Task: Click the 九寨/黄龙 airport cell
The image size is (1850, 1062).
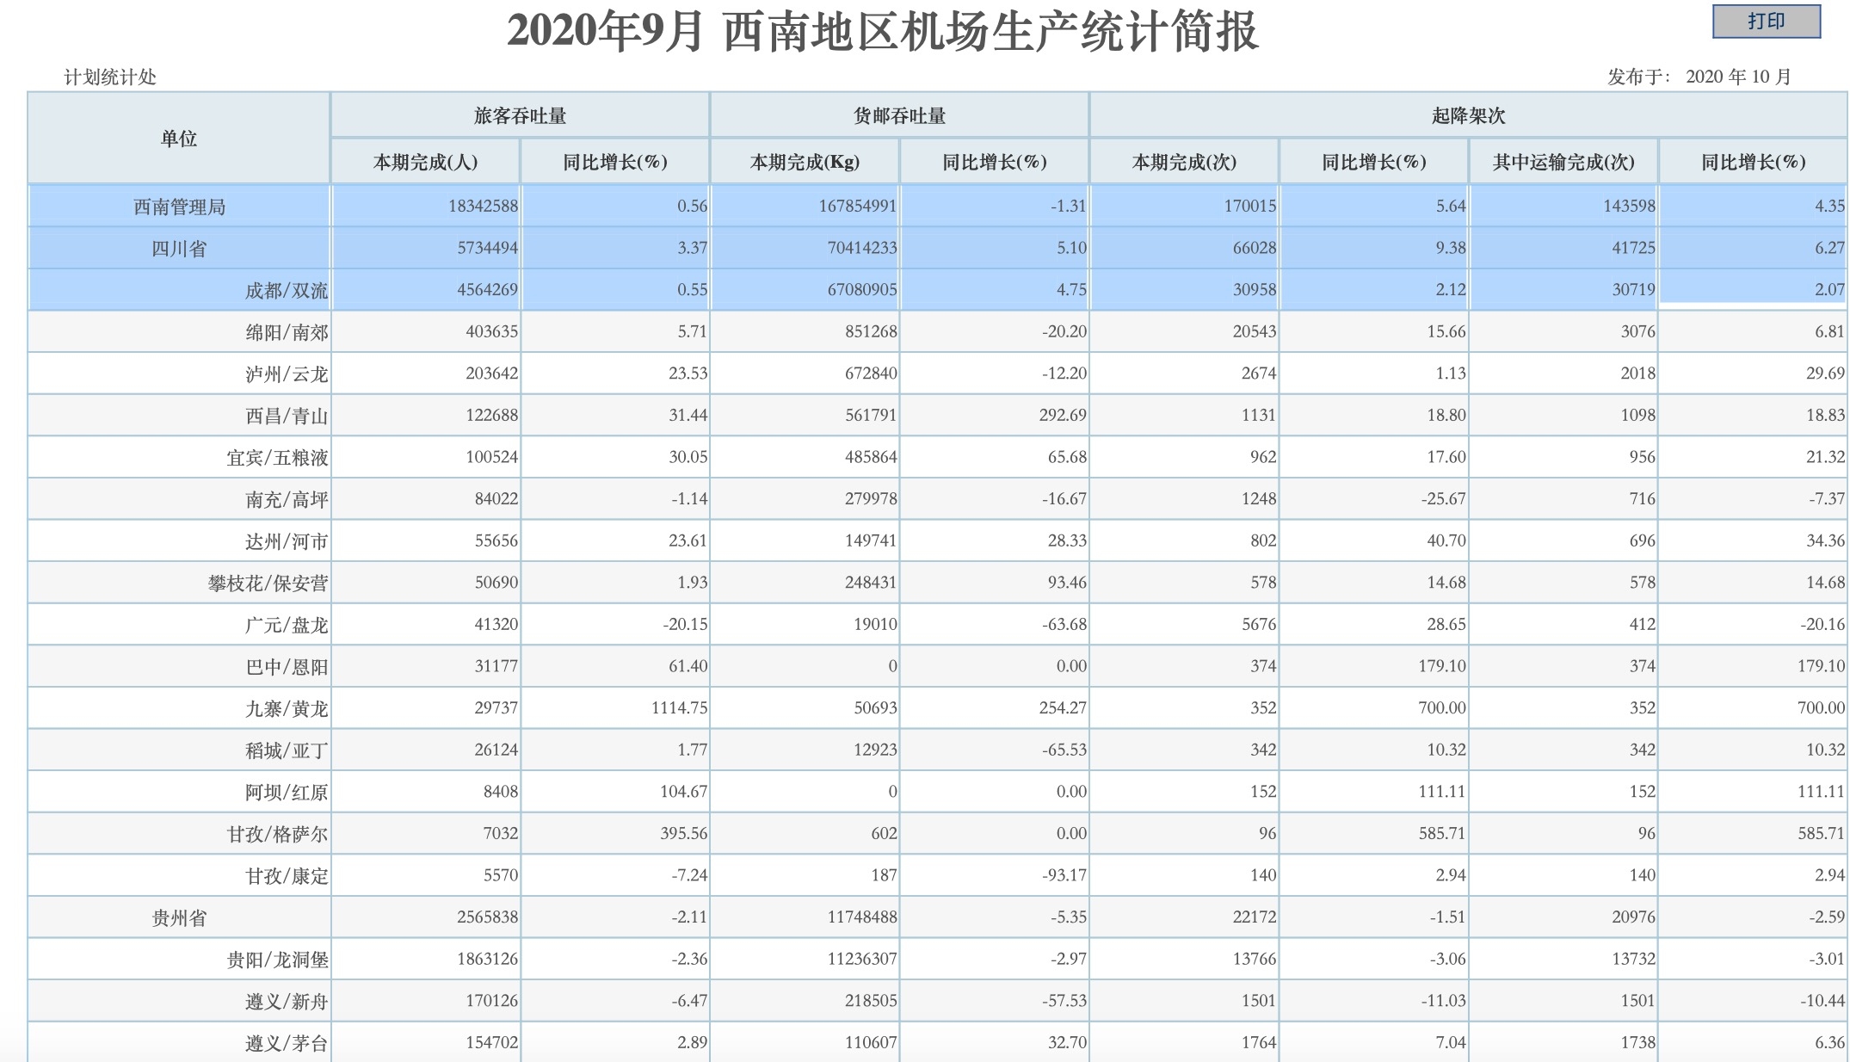Action: tap(286, 709)
